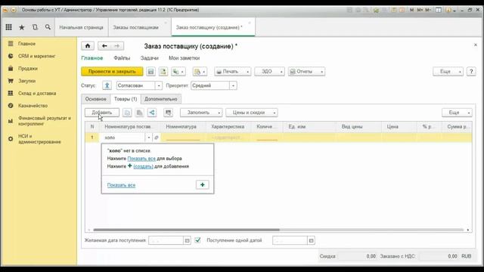Switch to Заказы поставщикам tab
484x272 pixels.
point(135,27)
